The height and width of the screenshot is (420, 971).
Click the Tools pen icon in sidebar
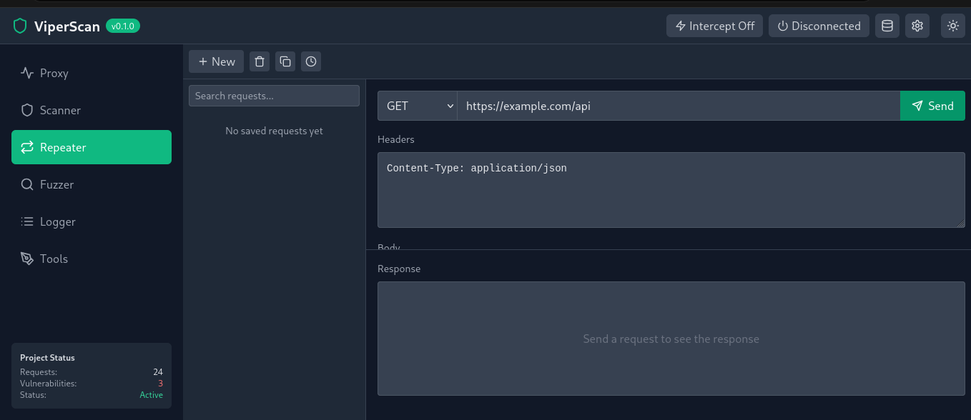[27, 259]
